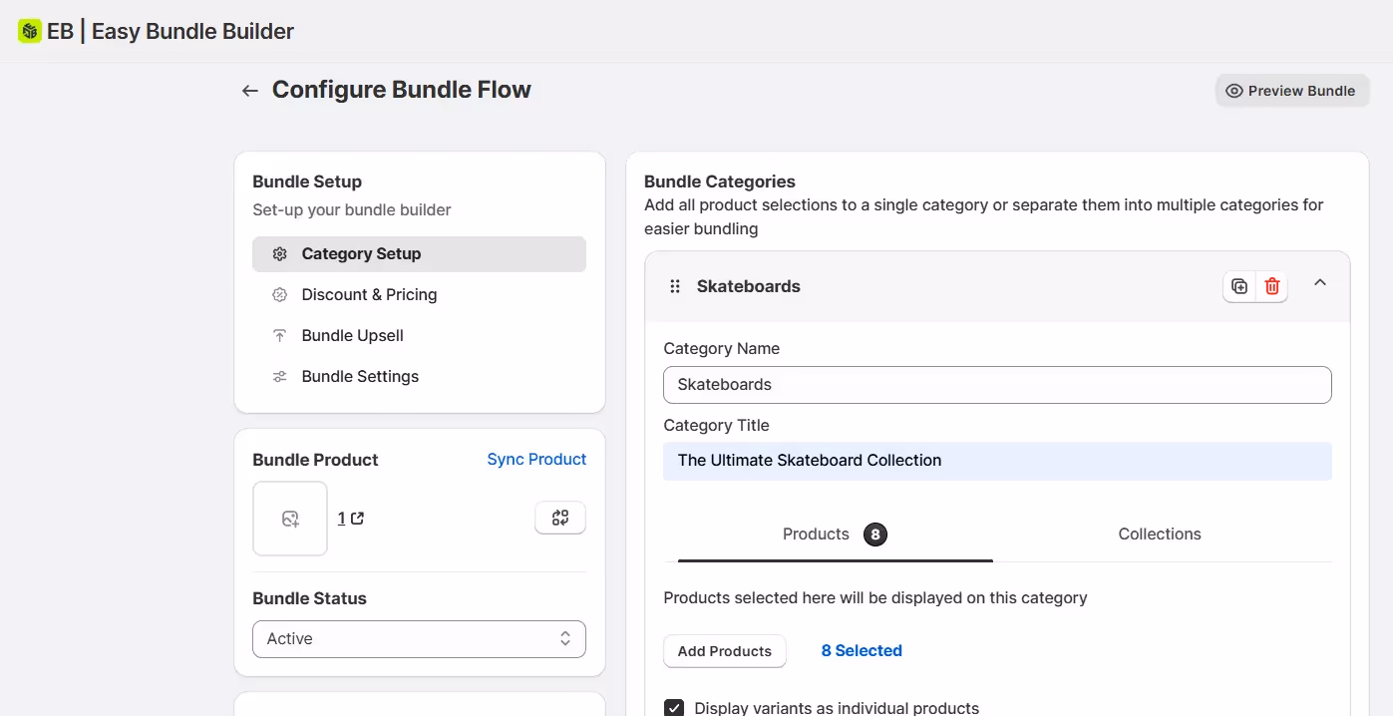Open Bundle Settings section
The height and width of the screenshot is (716, 1393).
(419, 376)
